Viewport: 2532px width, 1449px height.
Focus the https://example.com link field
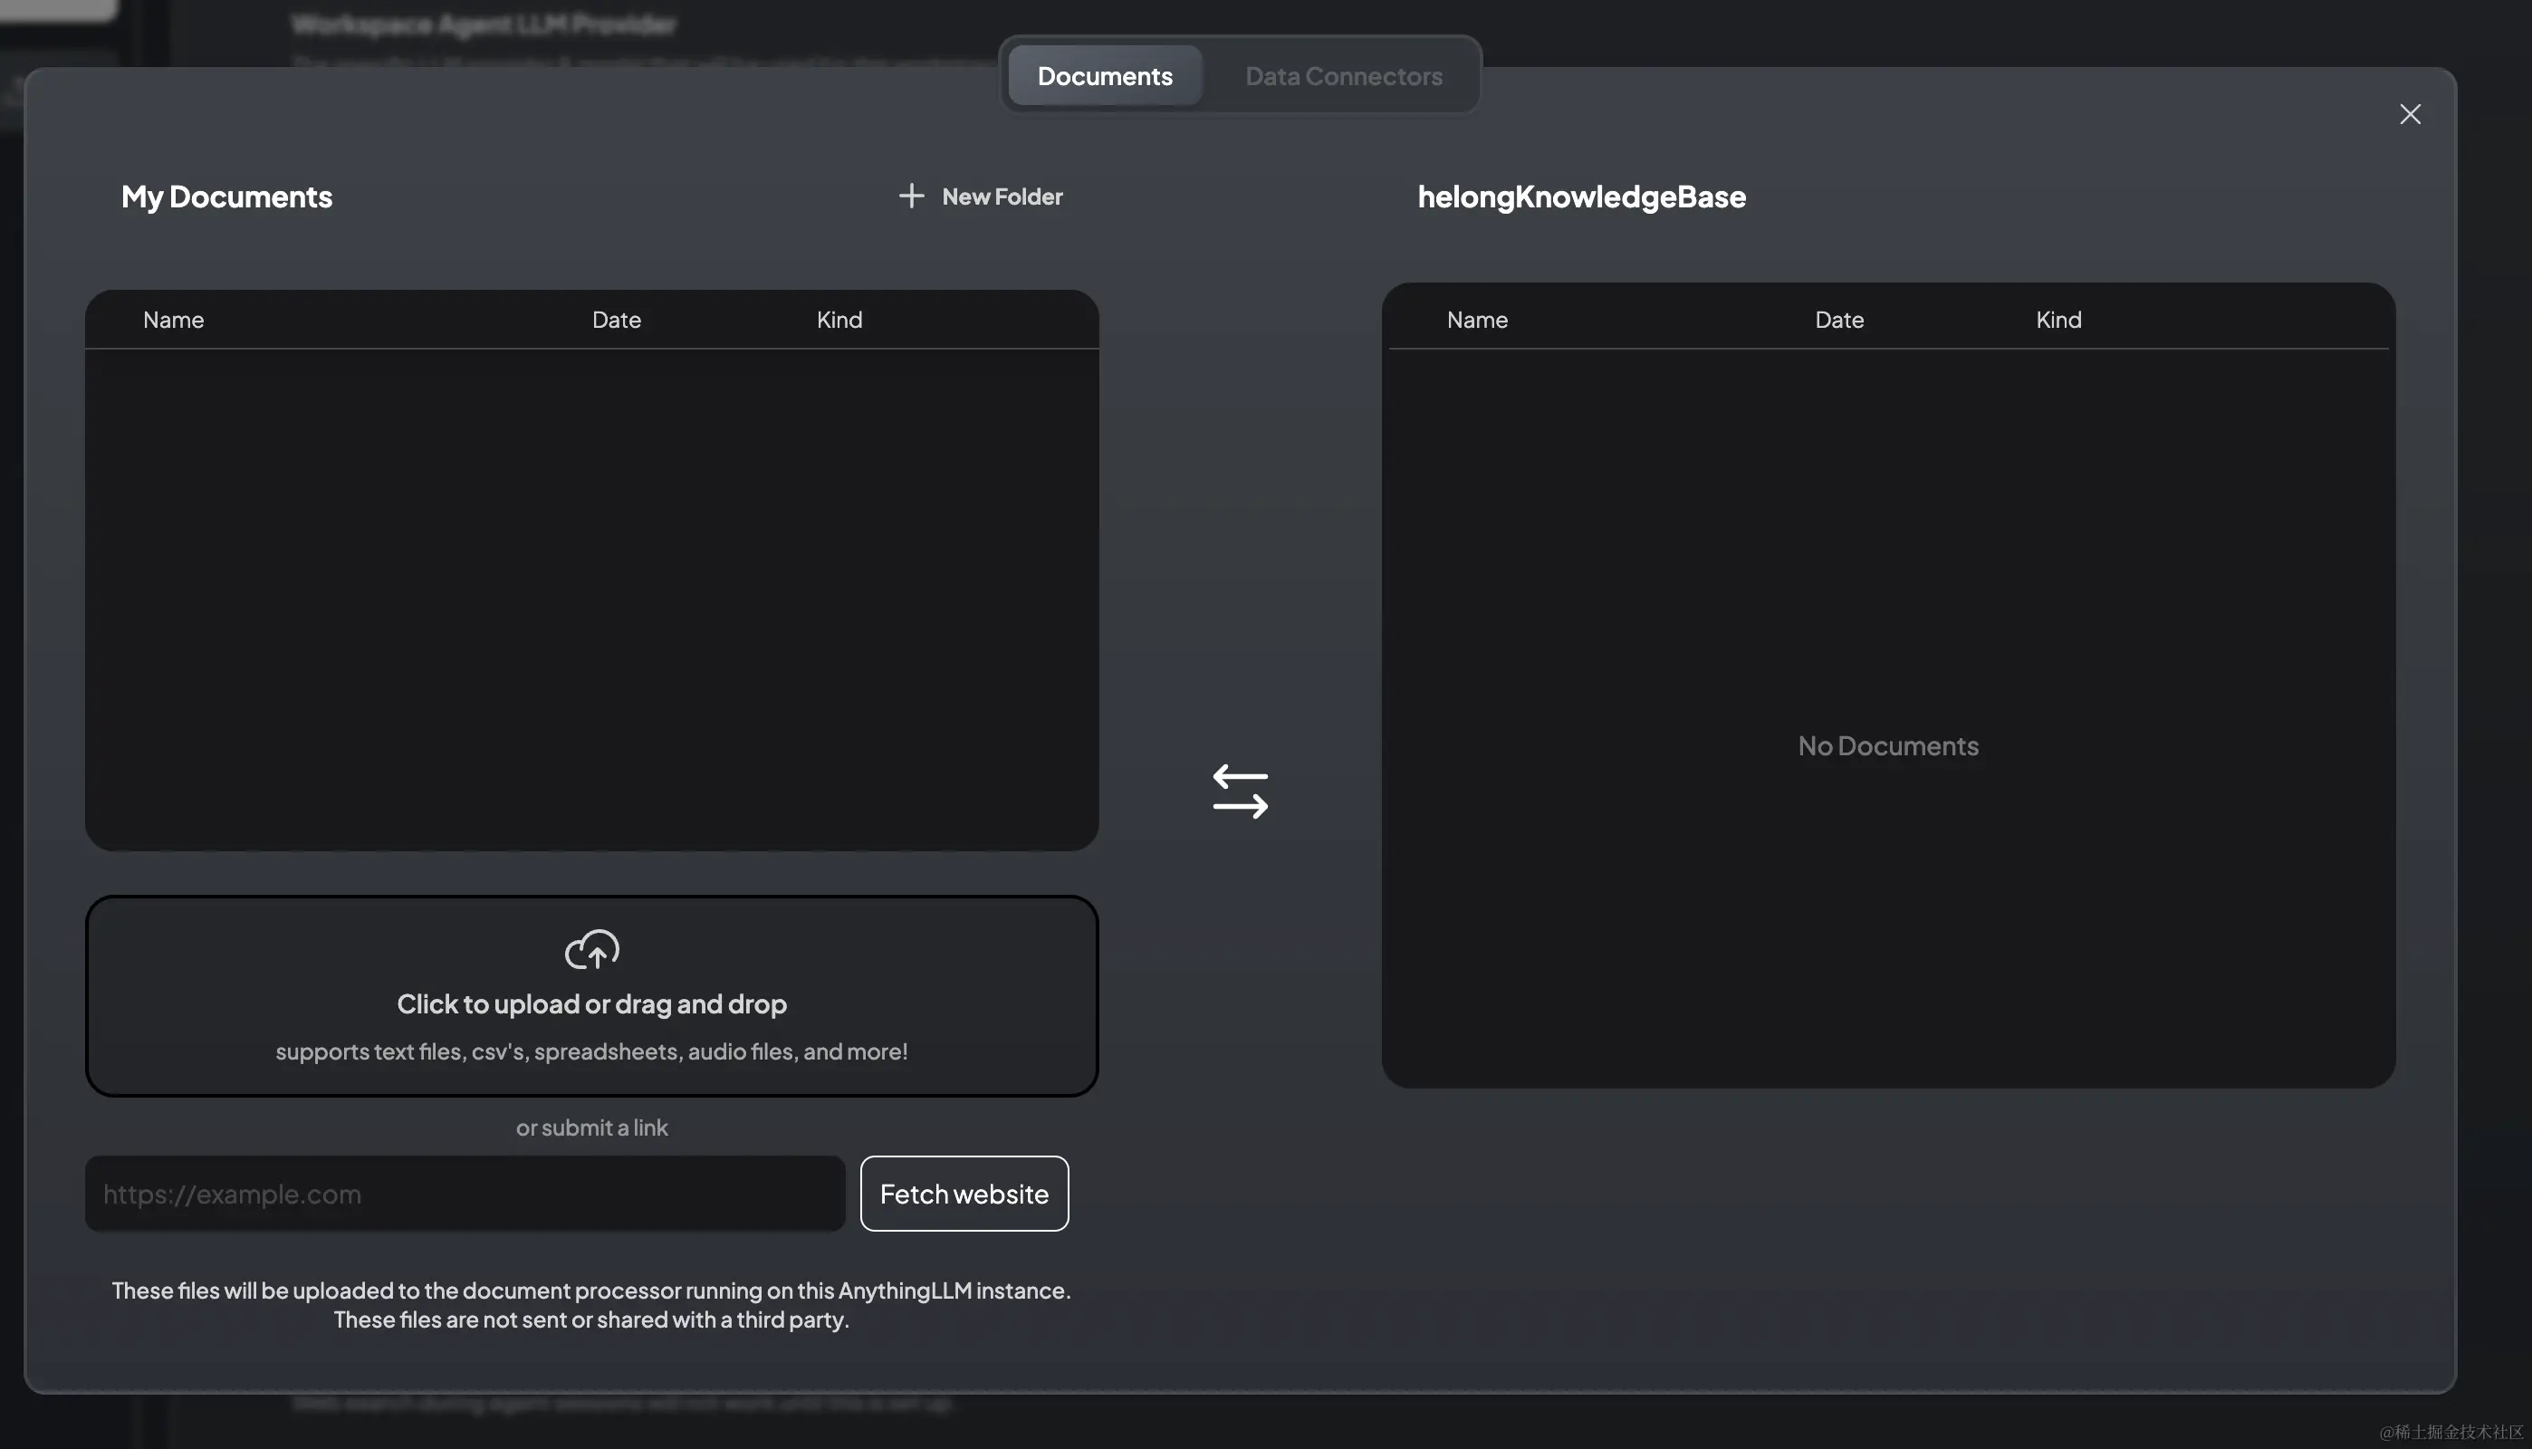465,1194
